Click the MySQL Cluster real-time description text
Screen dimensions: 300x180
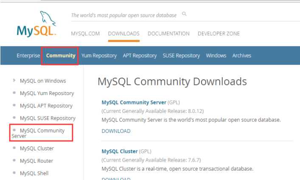(177, 169)
